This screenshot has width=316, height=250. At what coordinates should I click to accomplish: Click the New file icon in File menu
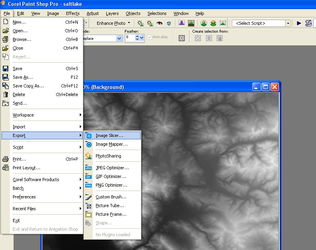pyautogui.click(x=6, y=22)
